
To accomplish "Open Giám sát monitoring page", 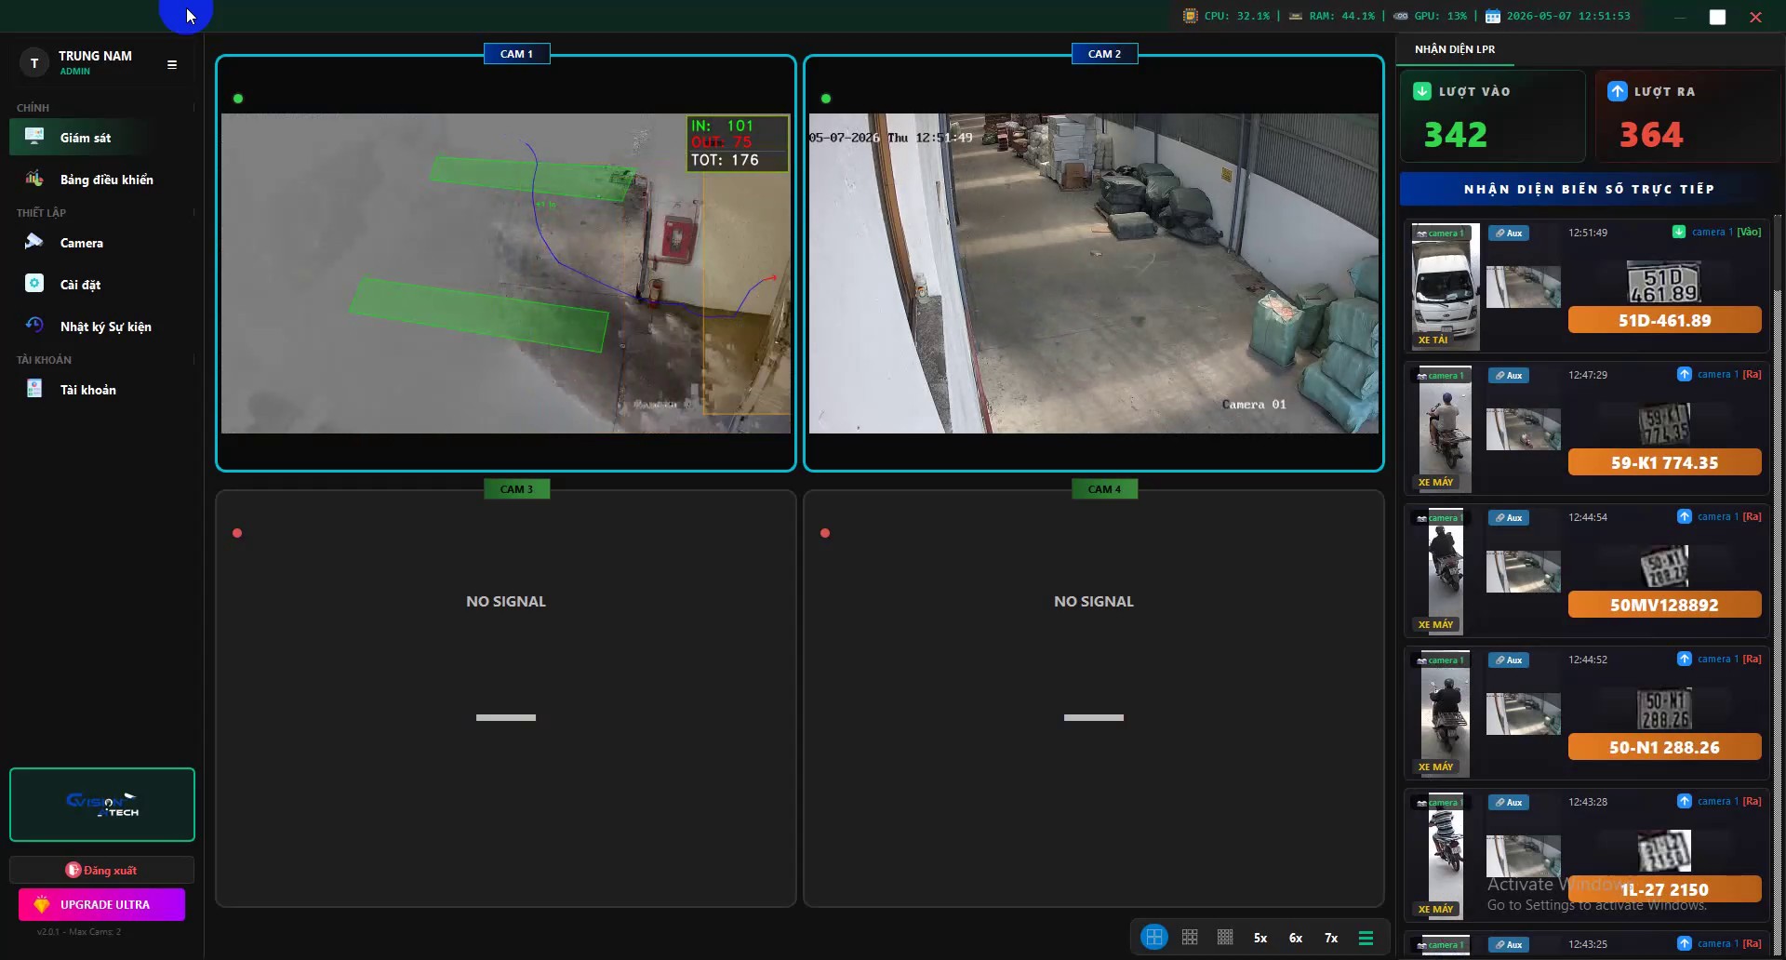I will [102, 138].
